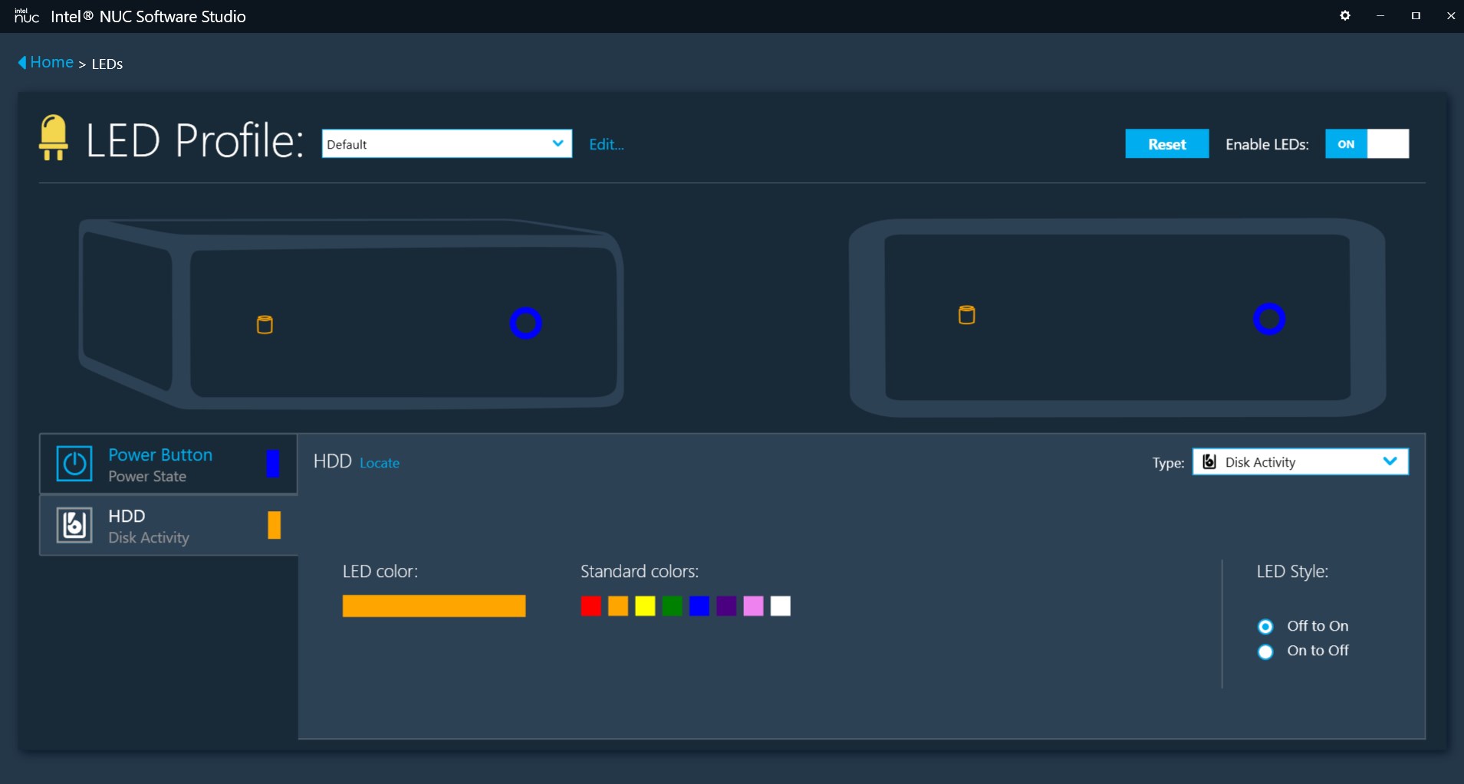Click the Locate link next to HDD
1464x784 pixels.
[x=380, y=463]
